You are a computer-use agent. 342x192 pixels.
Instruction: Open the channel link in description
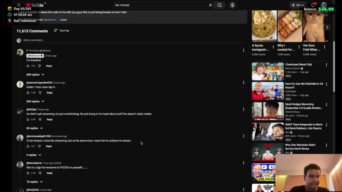(50, 20)
